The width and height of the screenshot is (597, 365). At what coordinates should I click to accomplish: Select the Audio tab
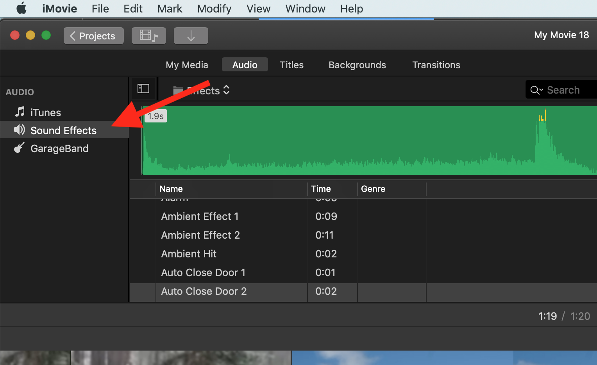point(245,65)
